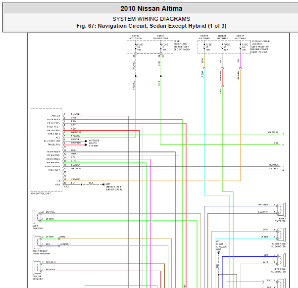
Task: Click the "ACC" pin label
Action: coord(58,138)
